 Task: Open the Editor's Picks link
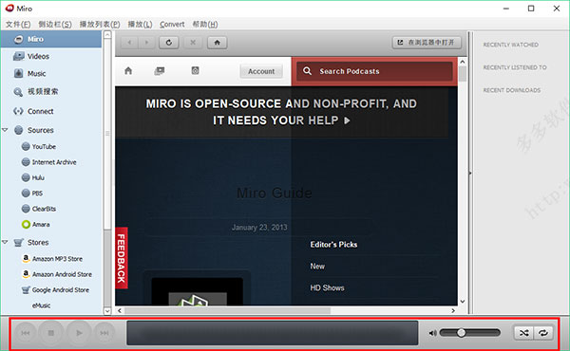tap(333, 245)
